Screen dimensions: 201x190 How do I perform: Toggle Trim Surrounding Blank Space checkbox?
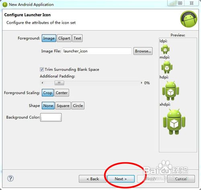(x=42, y=69)
